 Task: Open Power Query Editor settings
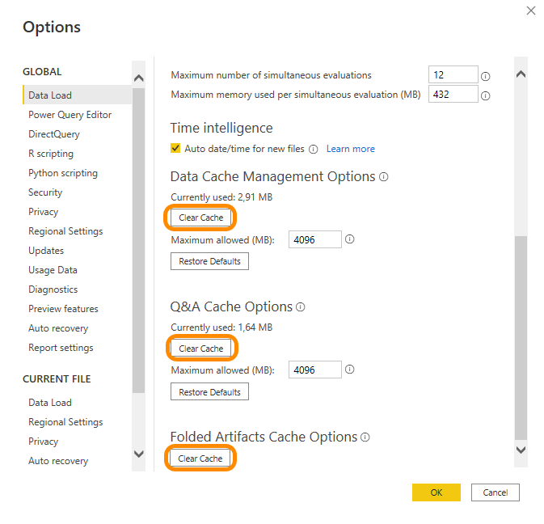click(70, 115)
